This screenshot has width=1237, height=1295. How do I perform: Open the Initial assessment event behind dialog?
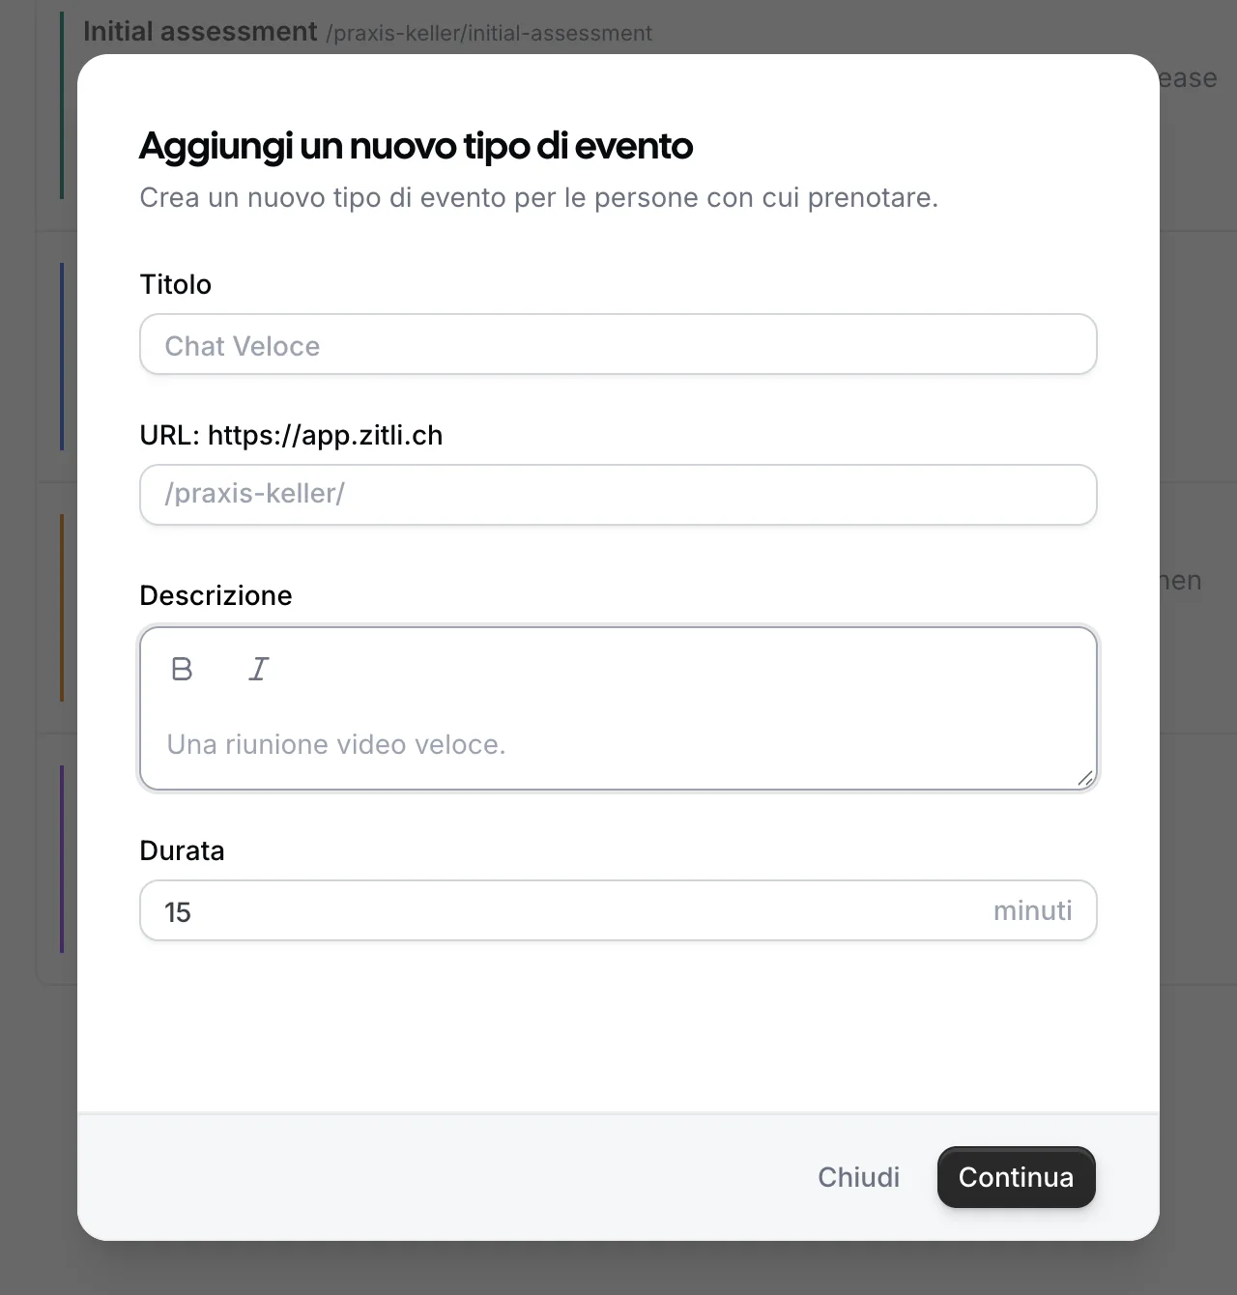pyautogui.click(x=200, y=31)
